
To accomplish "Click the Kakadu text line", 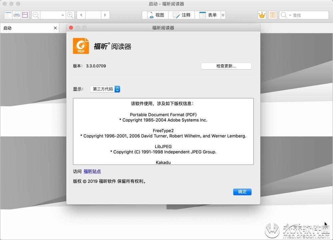I will point(163,163).
